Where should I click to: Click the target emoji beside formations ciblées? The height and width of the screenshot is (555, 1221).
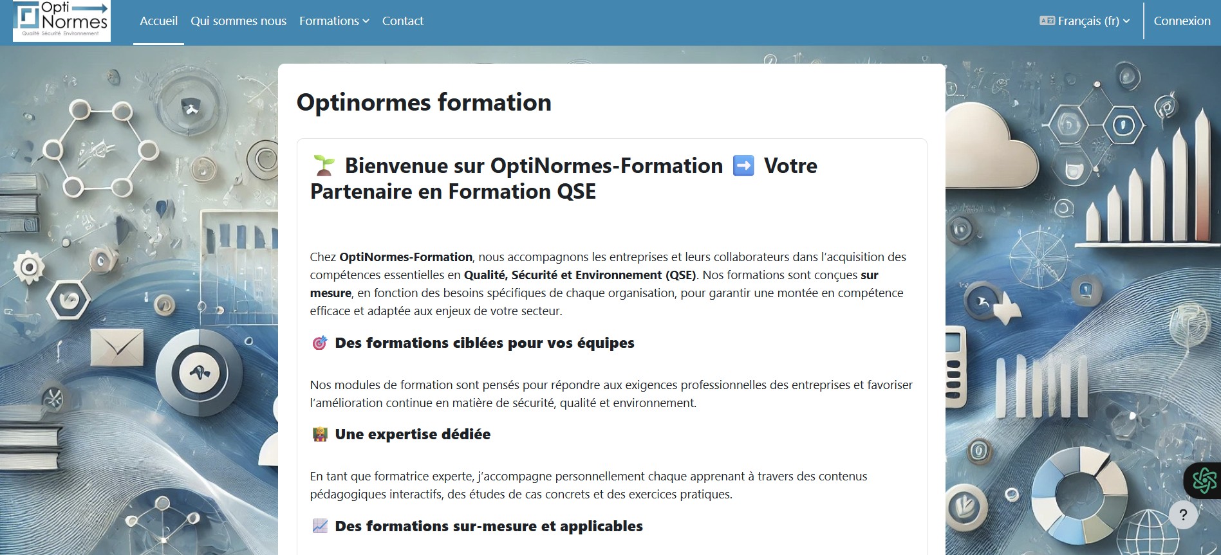pyautogui.click(x=319, y=343)
